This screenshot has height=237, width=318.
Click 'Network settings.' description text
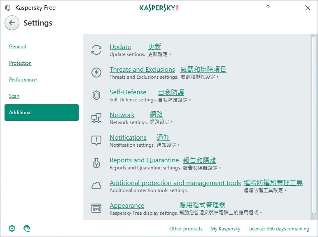pyautogui.click(x=129, y=122)
